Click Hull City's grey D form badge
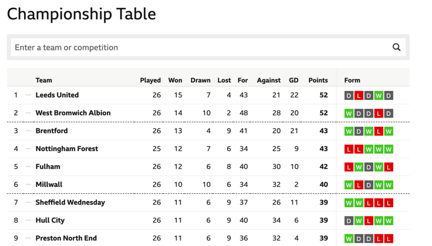Viewport: 432px width, 246px height. (x=349, y=221)
